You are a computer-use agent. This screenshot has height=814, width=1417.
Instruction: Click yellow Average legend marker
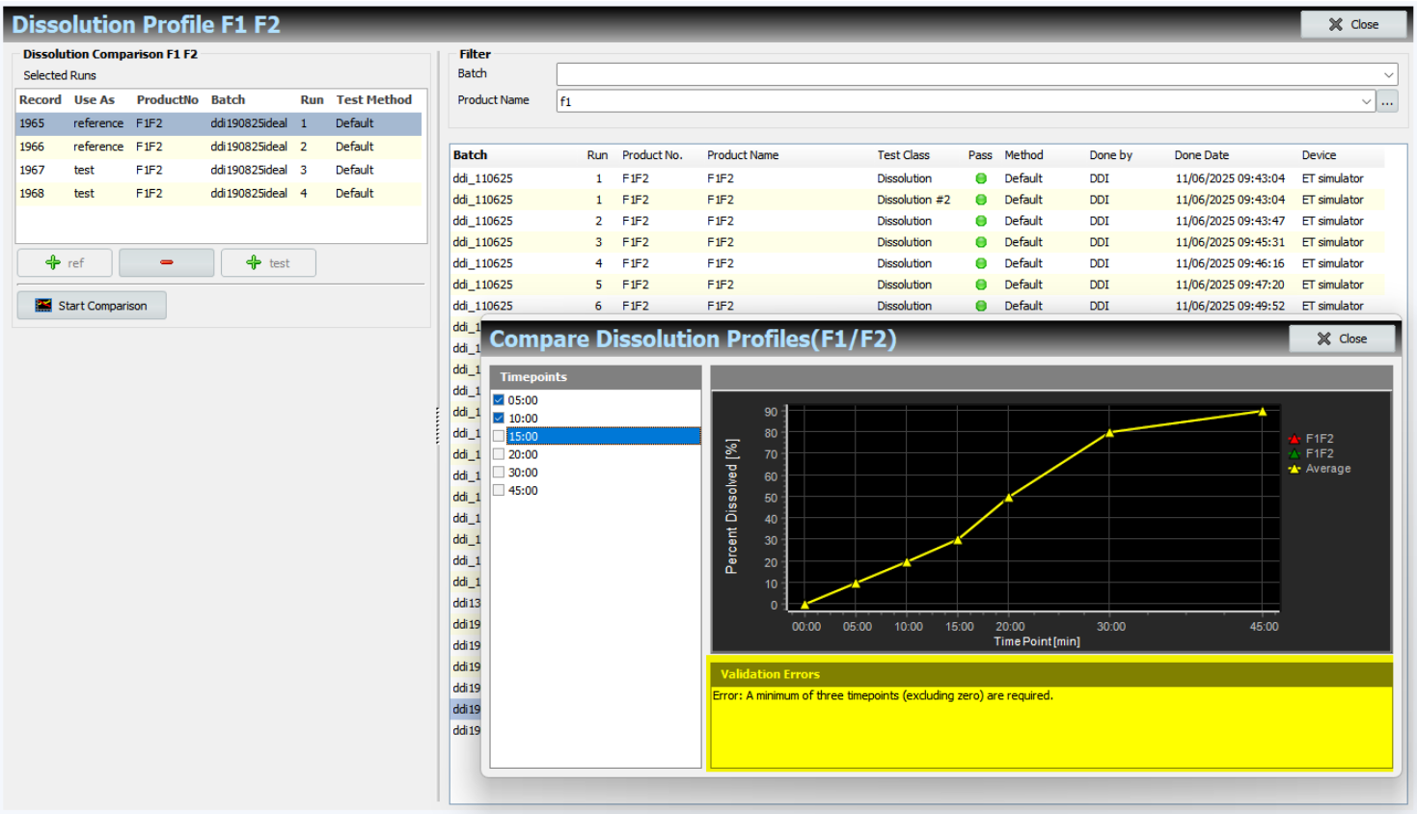(1294, 469)
